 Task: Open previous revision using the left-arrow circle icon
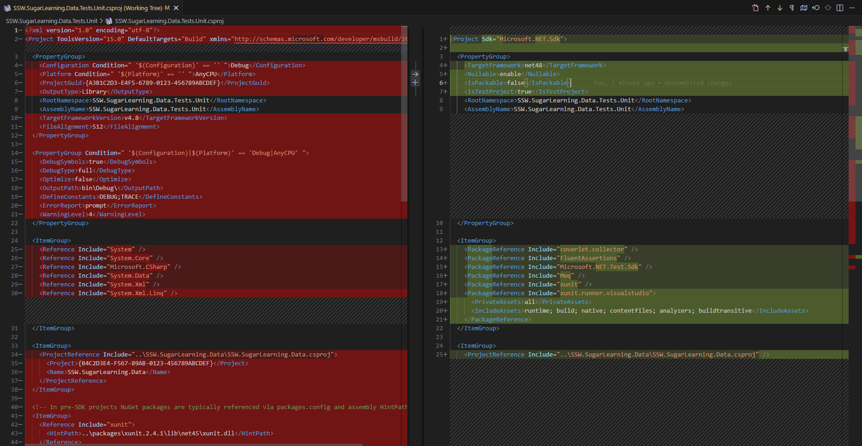pyautogui.click(x=816, y=8)
